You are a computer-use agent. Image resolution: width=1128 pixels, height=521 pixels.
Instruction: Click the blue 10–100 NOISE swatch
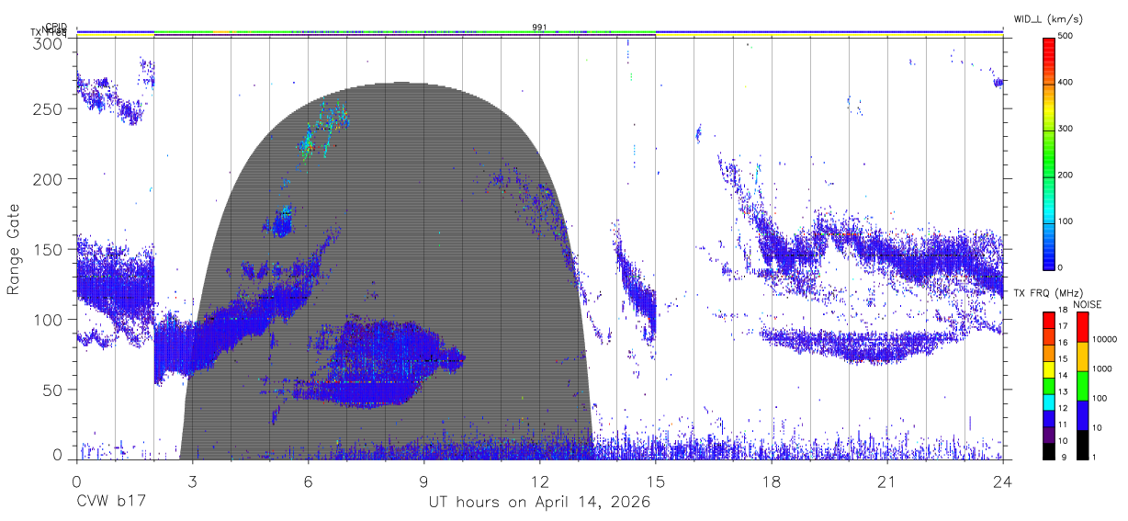[1082, 414]
